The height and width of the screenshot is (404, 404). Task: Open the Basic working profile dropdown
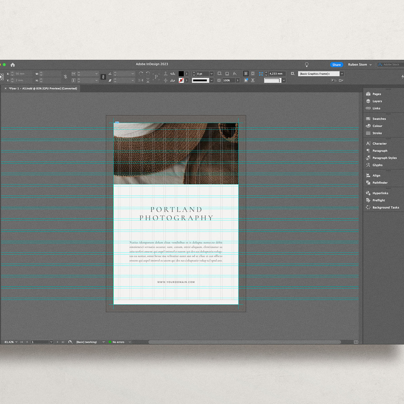point(103,342)
